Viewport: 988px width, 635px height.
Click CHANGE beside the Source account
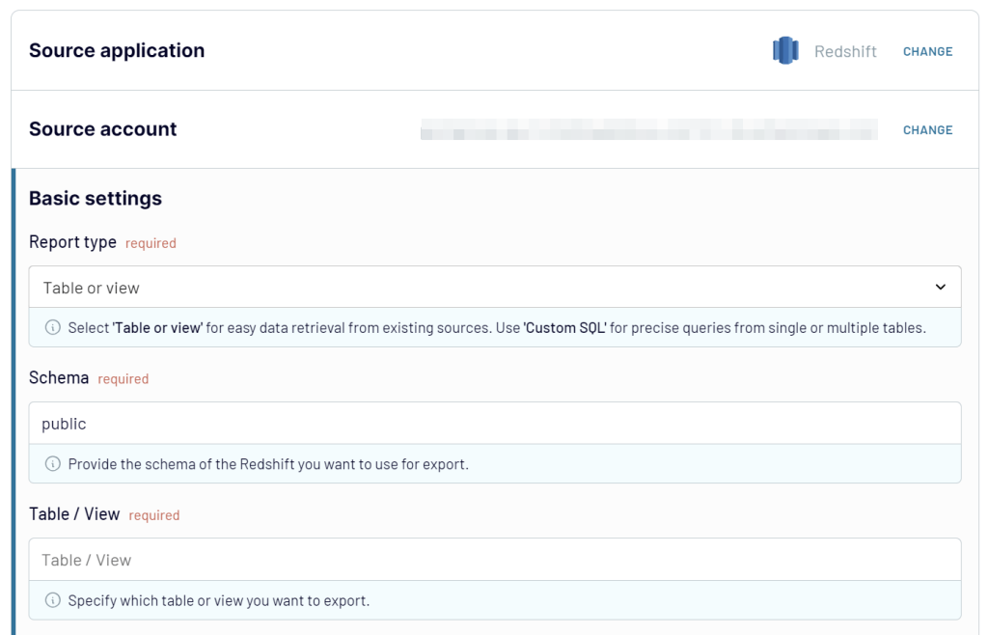tap(927, 129)
